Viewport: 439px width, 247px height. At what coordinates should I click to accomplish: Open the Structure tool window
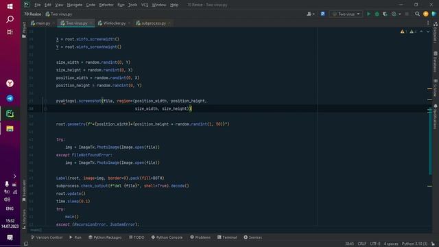(24, 220)
